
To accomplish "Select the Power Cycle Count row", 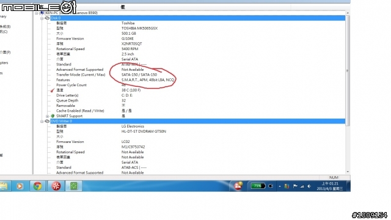I will click(x=71, y=85).
